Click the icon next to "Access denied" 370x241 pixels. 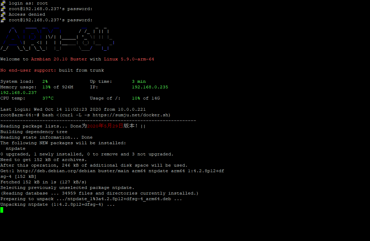(x=3, y=14)
